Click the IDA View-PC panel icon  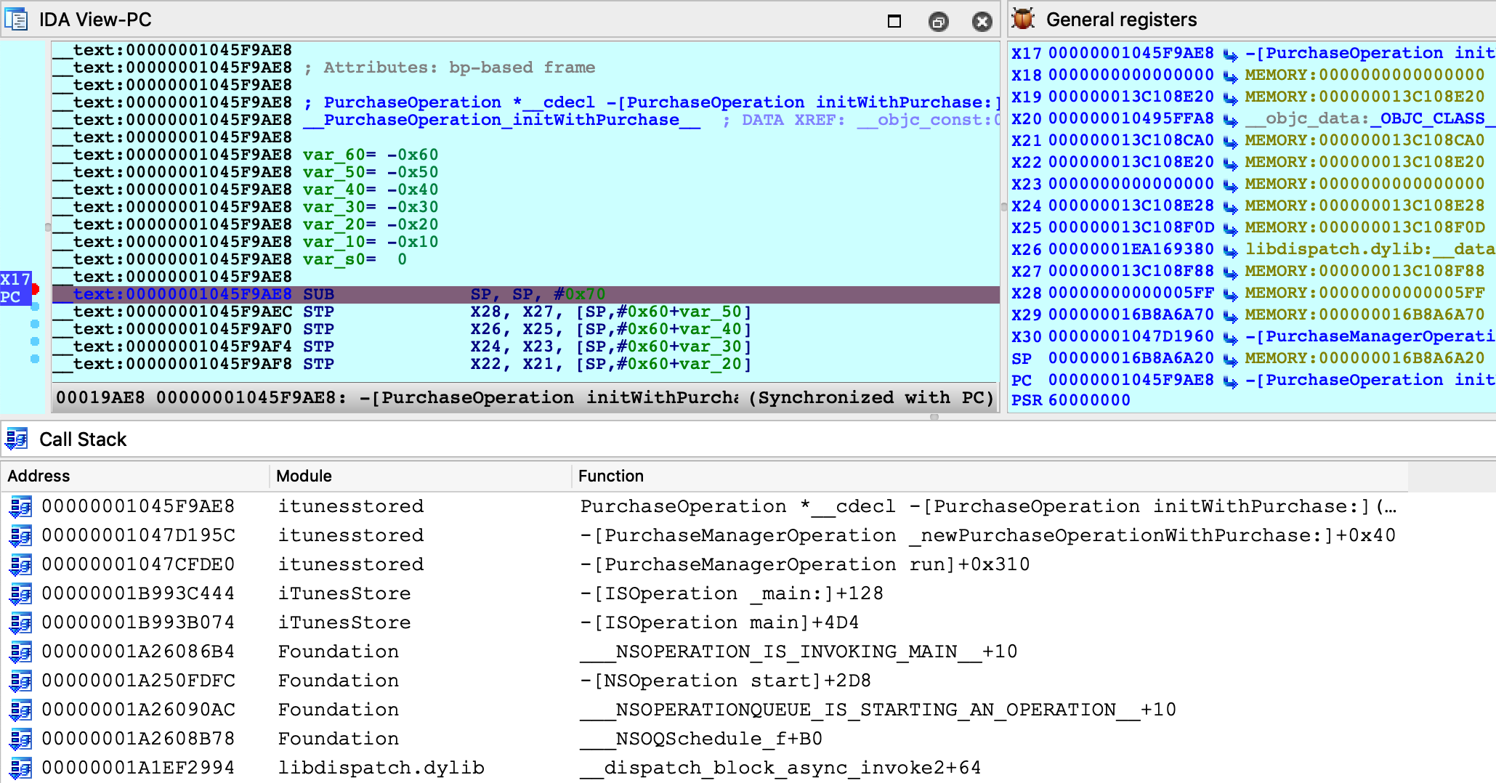click(16, 20)
